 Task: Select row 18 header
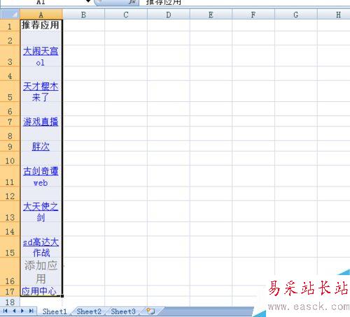click(x=10, y=302)
